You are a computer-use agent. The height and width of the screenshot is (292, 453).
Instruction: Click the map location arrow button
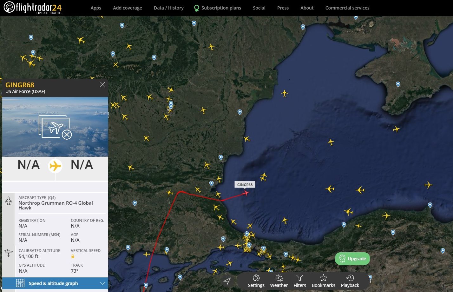coord(227,281)
